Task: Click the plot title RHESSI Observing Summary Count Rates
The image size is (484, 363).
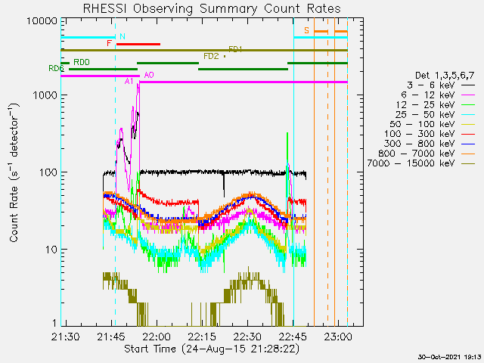Action: (212, 8)
